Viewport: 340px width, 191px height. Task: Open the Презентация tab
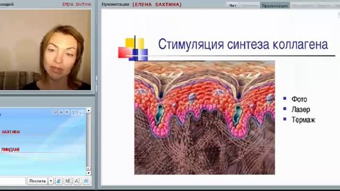(275, 6)
